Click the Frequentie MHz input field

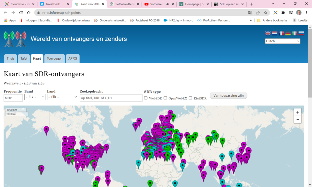tap(13, 98)
